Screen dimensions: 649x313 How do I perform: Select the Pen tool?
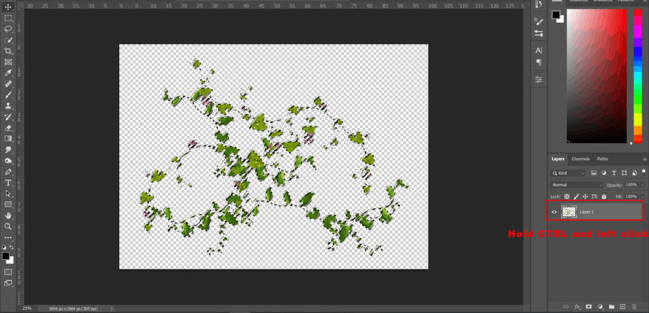[8, 172]
